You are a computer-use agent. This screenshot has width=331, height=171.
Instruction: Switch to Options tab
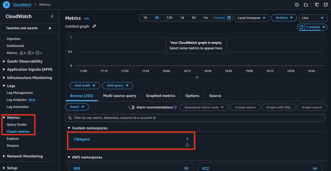pos(192,96)
